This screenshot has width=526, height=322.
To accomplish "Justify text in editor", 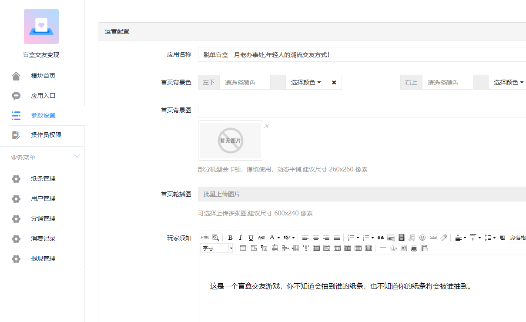I will click(x=337, y=238).
